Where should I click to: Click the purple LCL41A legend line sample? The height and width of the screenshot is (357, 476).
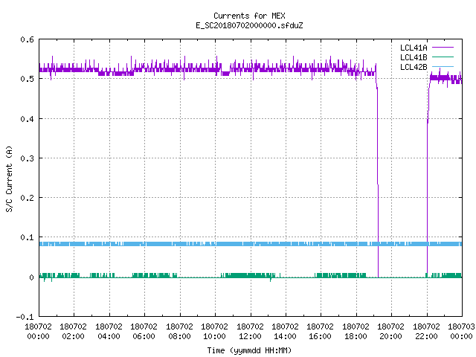pos(443,48)
